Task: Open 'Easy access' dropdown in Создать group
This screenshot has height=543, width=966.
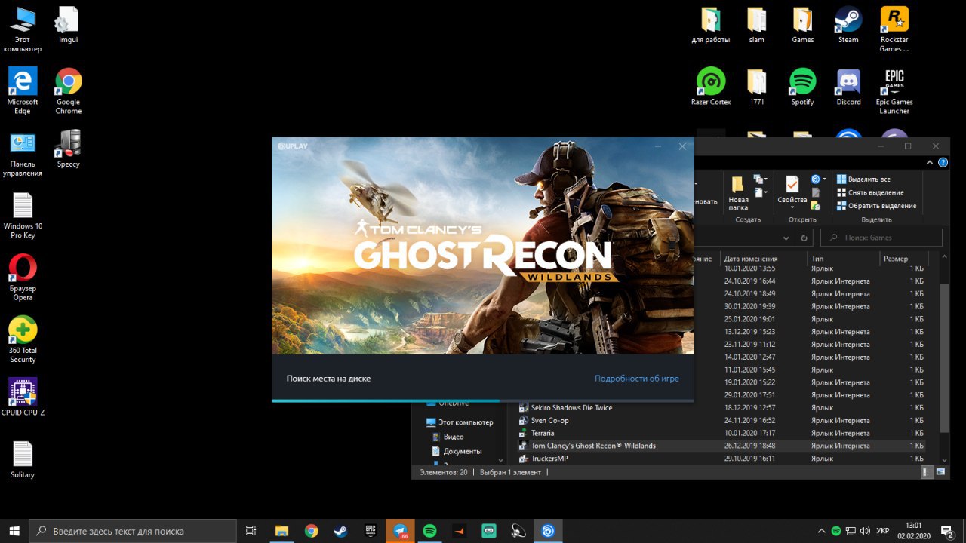Action: (x=760, y=193)
